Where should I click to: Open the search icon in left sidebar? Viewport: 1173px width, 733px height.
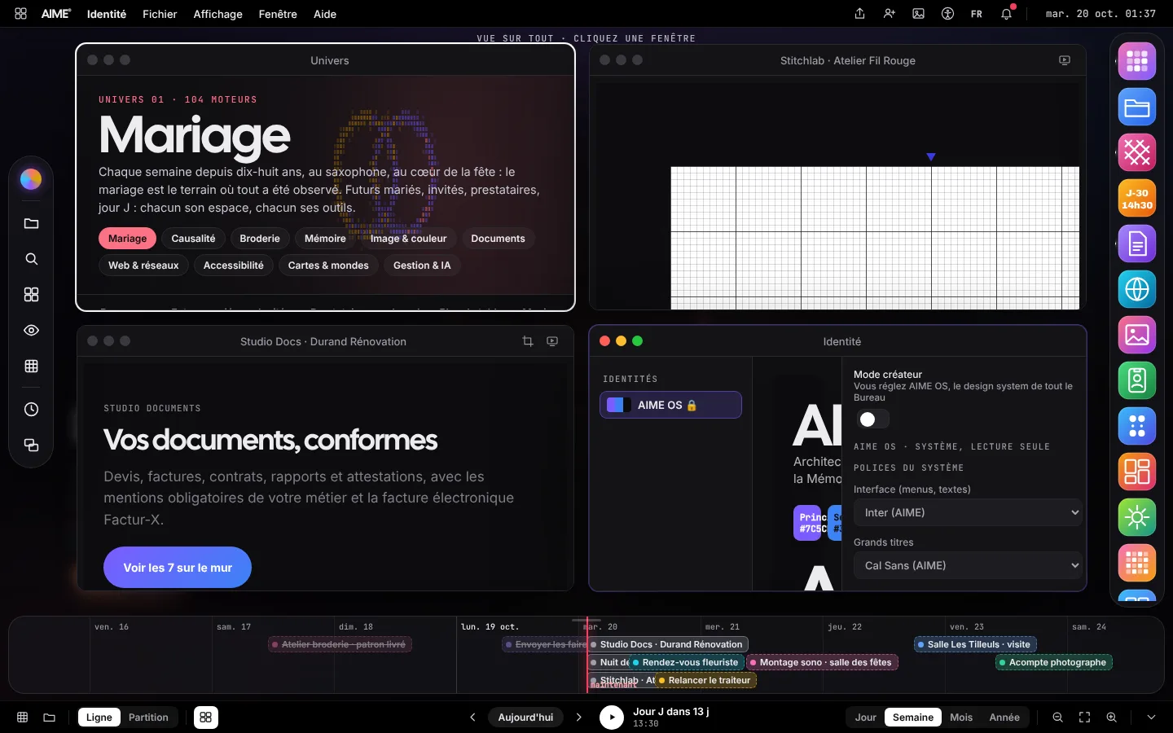pos(31,259)
